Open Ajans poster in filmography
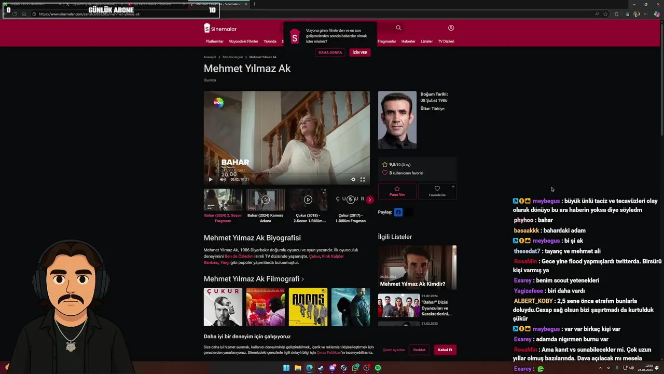The image size is (664, 374). 308,307
